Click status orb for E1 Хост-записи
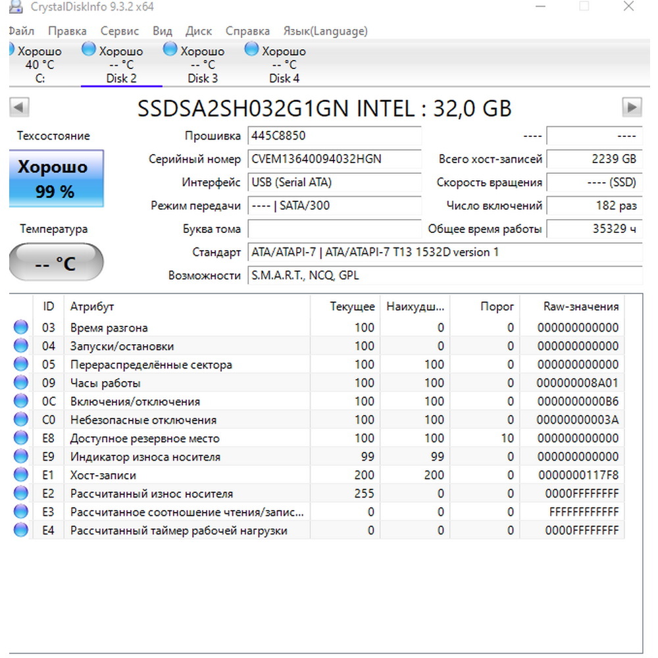The height and width of the screenshot is (658, 658). 21,474
